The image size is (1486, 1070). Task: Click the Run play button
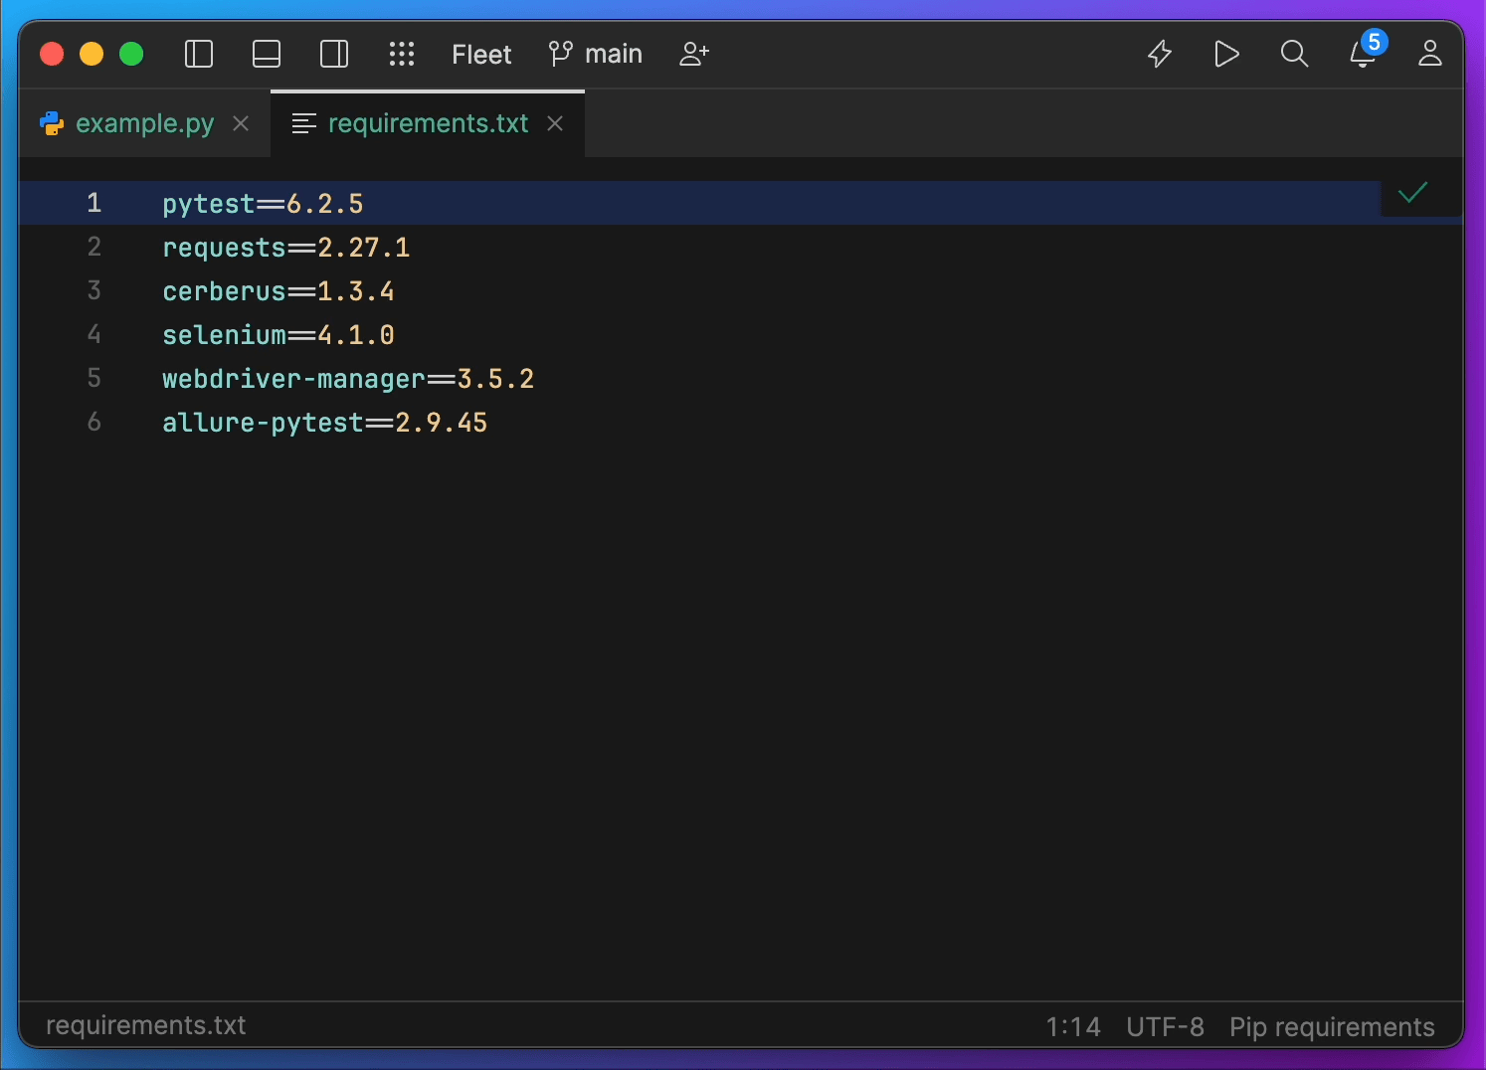coord(1226,54)
